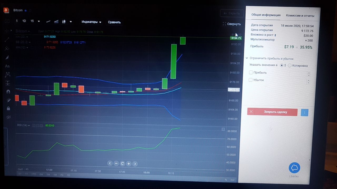Image resolution: width=337 pixels, height=189 pixels.
Task: Select the 5 minute timeframe
Action: 17,21
